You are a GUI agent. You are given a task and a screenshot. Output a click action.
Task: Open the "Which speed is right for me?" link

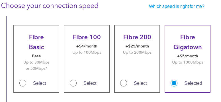tap(177, 6)
